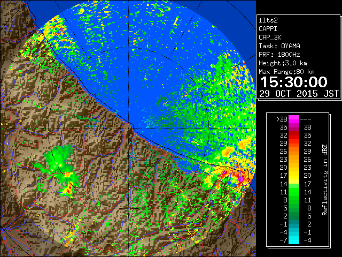342x257 pixels.
Task: Click the 'Task: OYAMA' text
Action: coord(279,46)
